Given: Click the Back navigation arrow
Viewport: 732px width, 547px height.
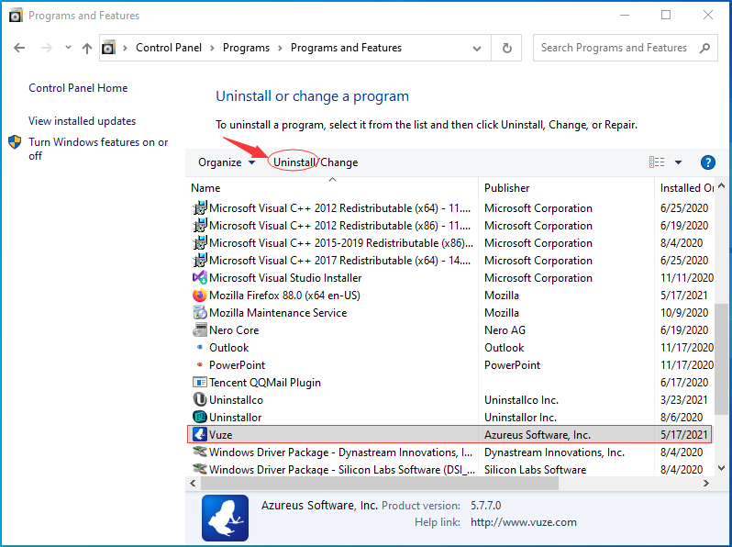Looking at the screenshot, I should [x=19, y=48].
